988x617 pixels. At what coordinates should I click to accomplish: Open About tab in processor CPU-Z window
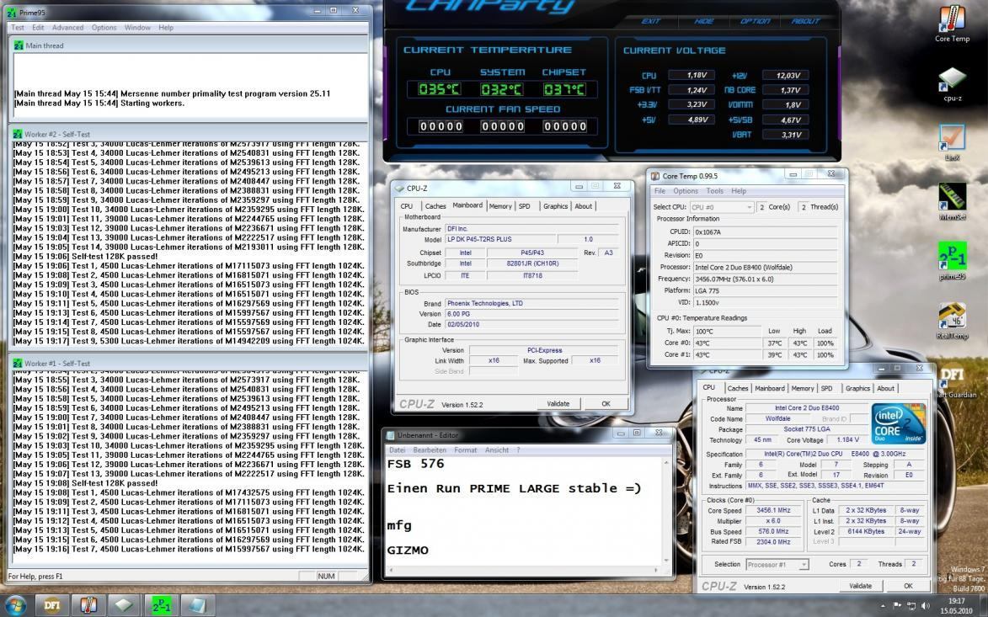coord(885,388)
